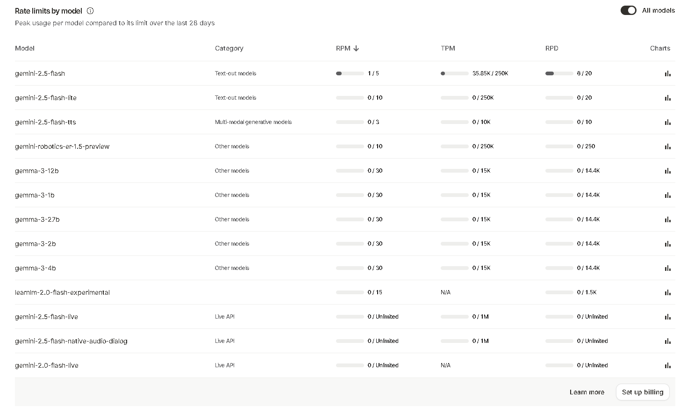Click the 6 / 20 RPD value for gemini-2.5-flash
Viewport: 687px width, 407px height.
click(584, 73)
